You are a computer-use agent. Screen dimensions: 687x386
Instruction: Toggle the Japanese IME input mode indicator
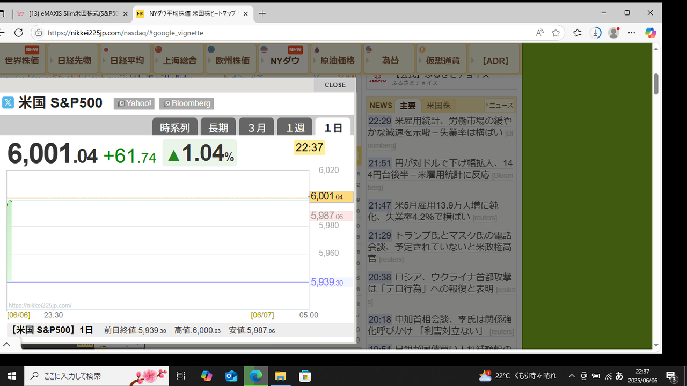619,376
